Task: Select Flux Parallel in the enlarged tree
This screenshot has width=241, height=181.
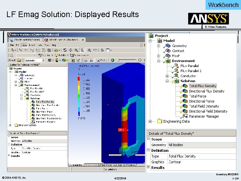Action: click(x=189, y=66)
